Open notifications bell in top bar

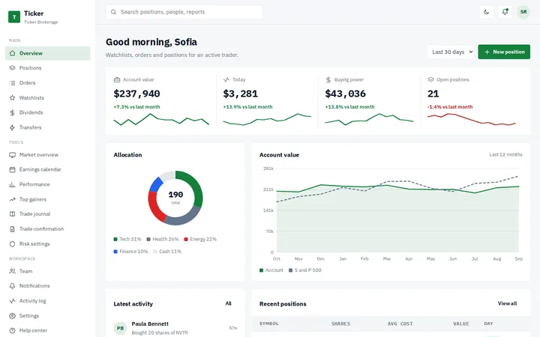(505, 12)
